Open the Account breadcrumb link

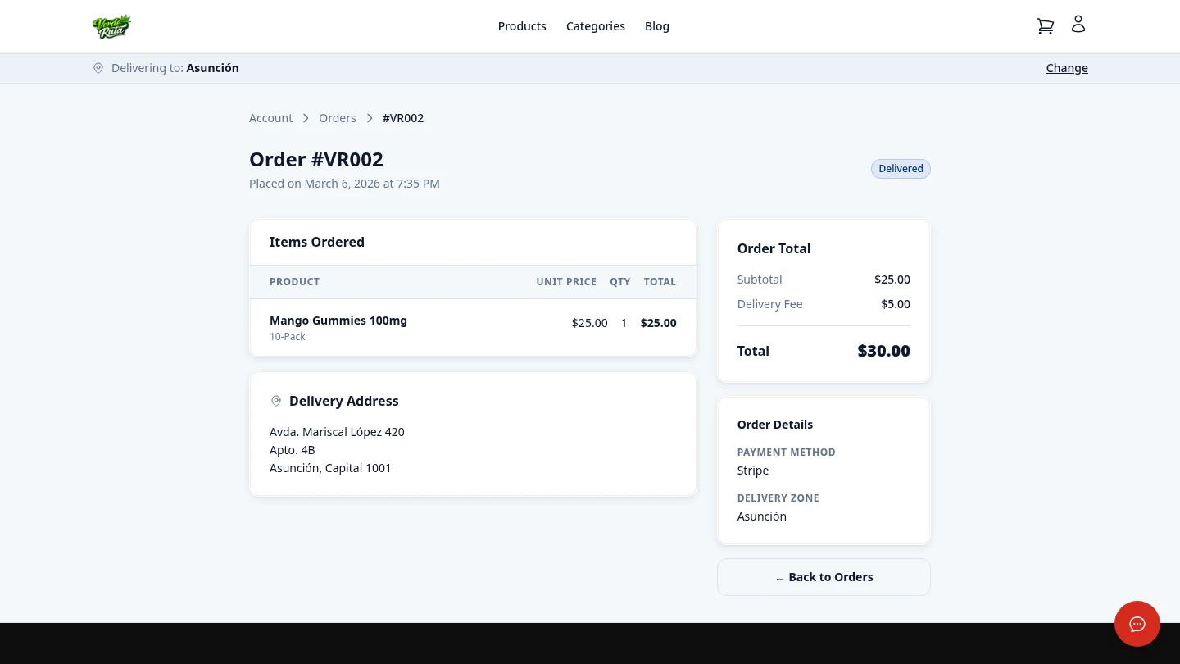coord(270,118)
